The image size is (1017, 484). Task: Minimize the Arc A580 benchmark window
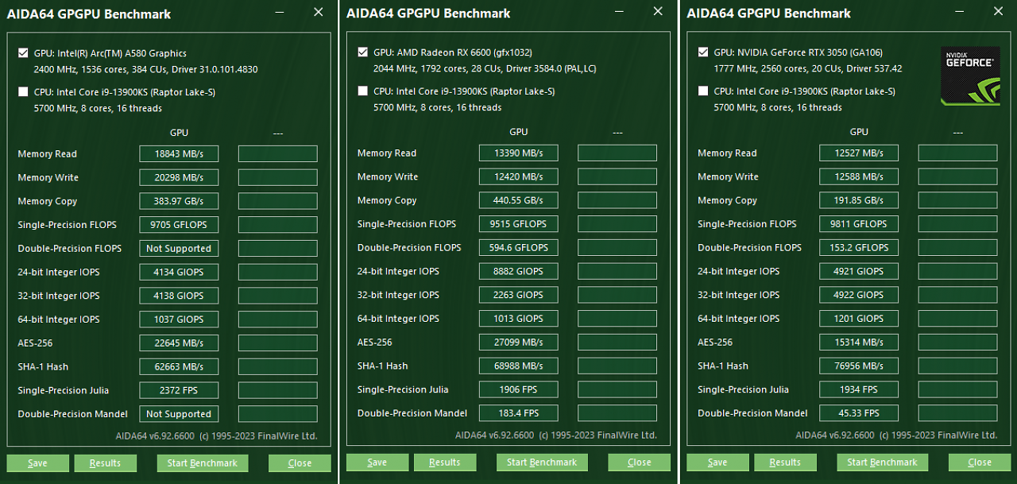click(280, 13)
